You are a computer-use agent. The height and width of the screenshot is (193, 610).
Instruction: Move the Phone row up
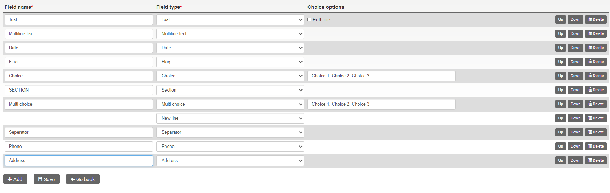(561, 147)
